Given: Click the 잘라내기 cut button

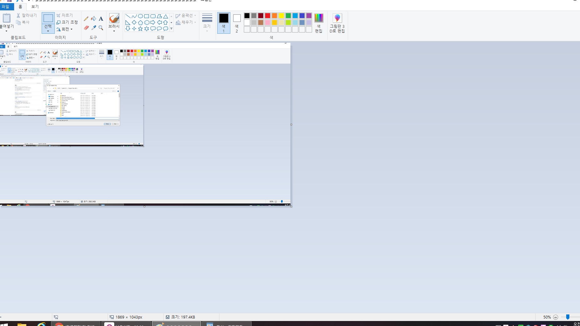Looking at the screenshot, I should (x=27, y=15).
